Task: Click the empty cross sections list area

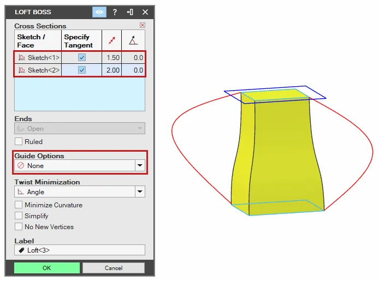Action: 80,94
